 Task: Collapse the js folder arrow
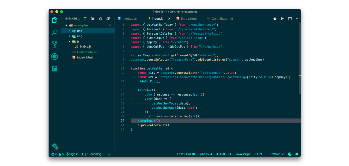[x=69, y=41]
